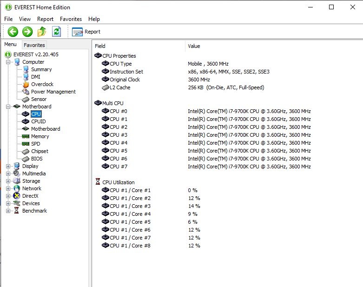Open the Report menu
363x287 pixels.
click(x=45, y=19)
